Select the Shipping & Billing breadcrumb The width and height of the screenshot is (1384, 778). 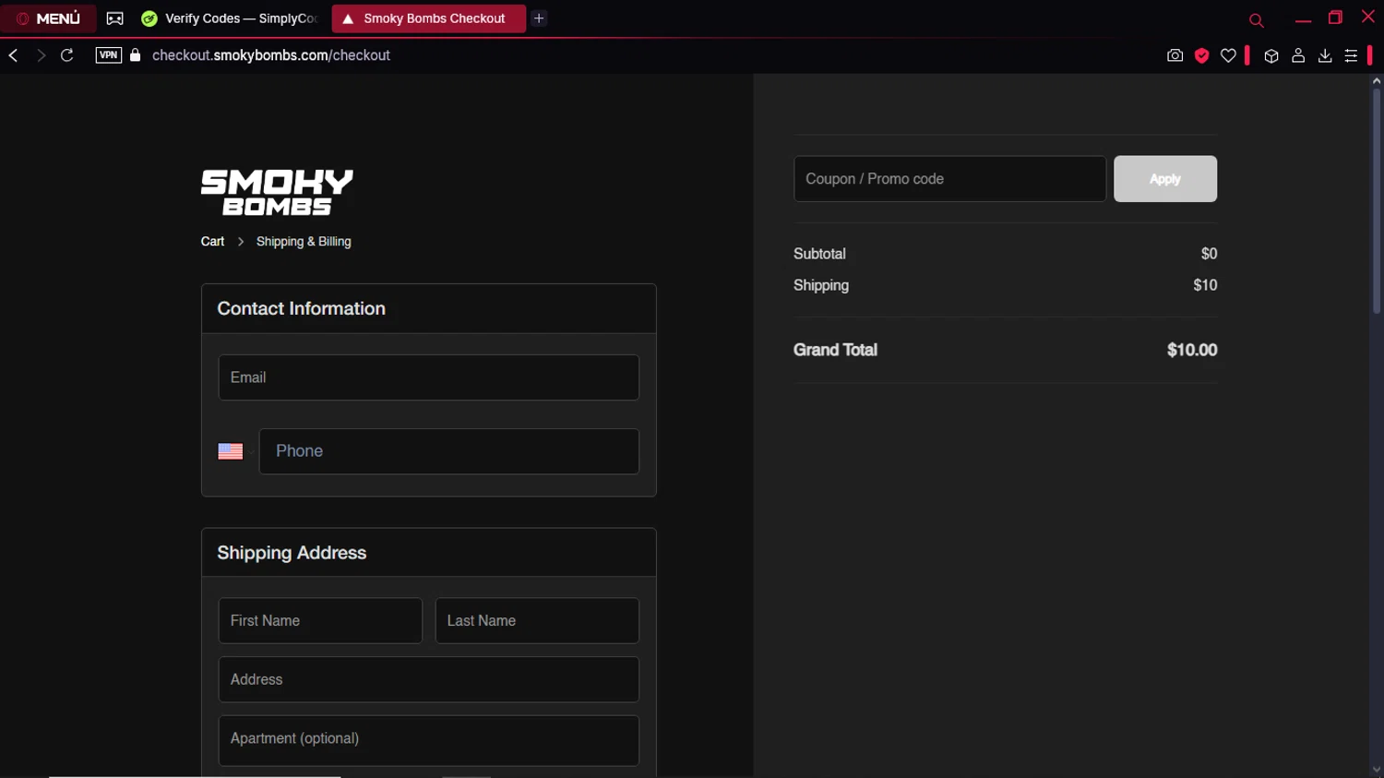[x=304, y=242]
